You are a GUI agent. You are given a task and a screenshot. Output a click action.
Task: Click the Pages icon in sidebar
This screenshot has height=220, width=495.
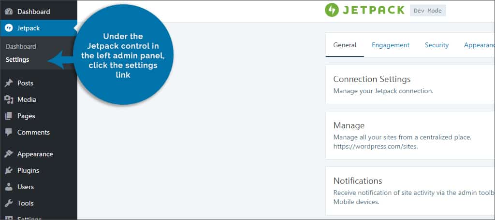[x=9, y=116]
